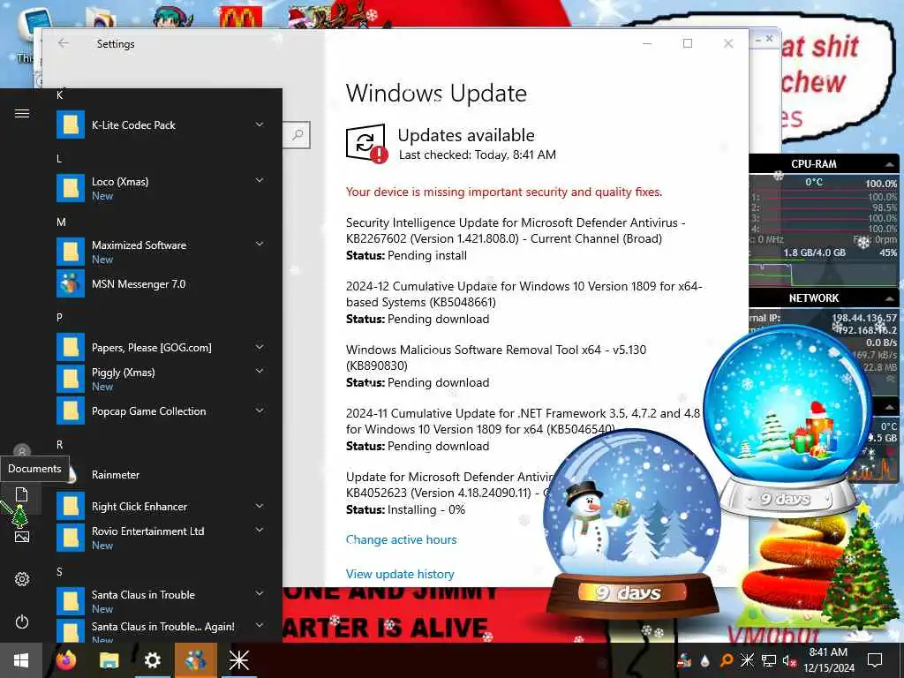Click the KB5048661 cumulative update entry
This screenshot has width=904, height=678.
524,302
